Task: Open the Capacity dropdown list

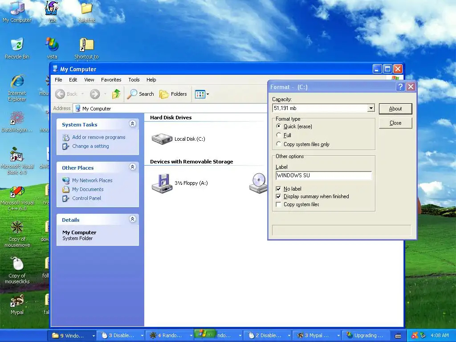Action: 371,109
